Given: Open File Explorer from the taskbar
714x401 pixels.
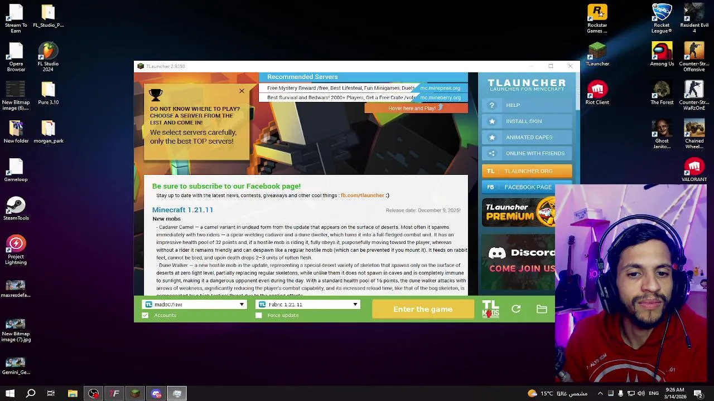Looking at the screenshot, I should coord(73,394).
